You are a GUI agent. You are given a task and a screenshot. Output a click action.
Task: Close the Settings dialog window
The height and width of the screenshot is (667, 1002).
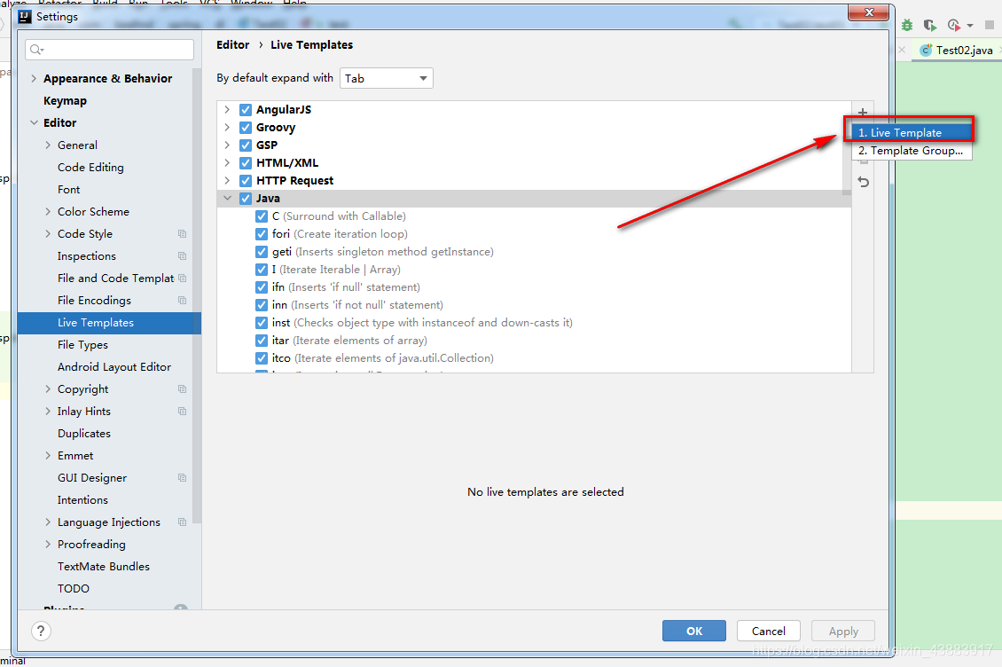click(868, 12)
